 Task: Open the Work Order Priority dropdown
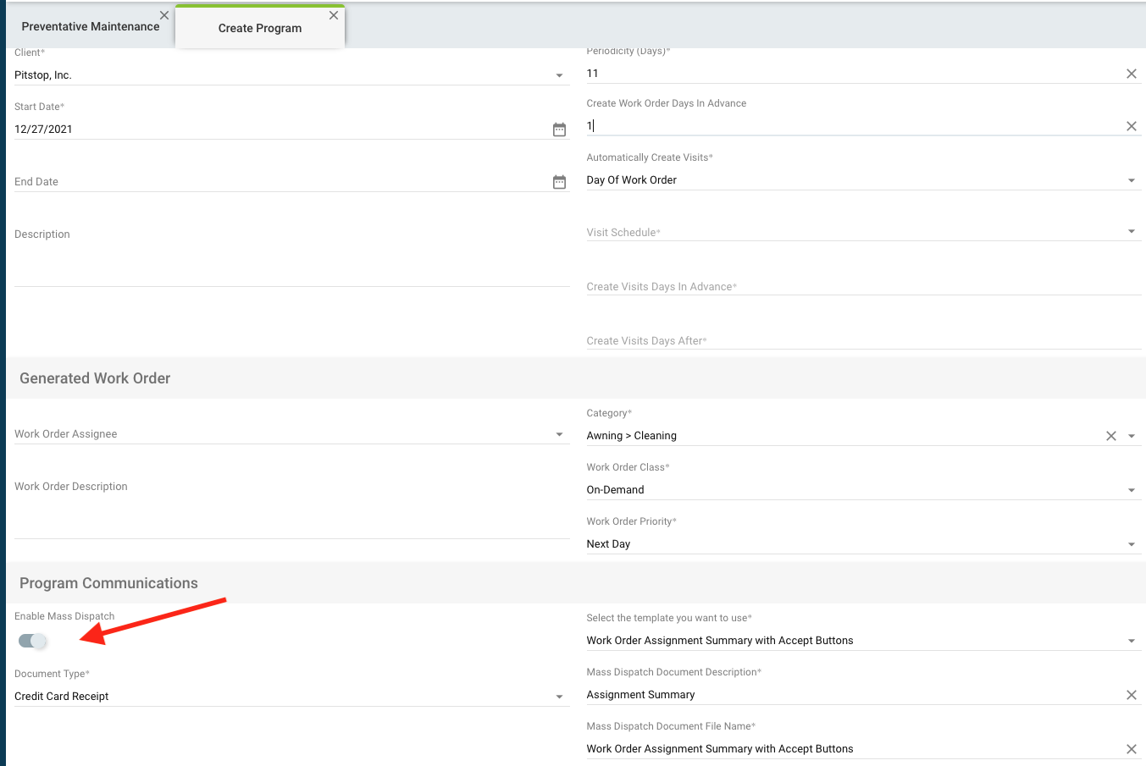point(1131,544)
